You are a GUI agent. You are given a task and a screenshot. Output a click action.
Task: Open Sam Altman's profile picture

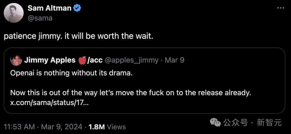pyautogui.click(x=13, y=13)
